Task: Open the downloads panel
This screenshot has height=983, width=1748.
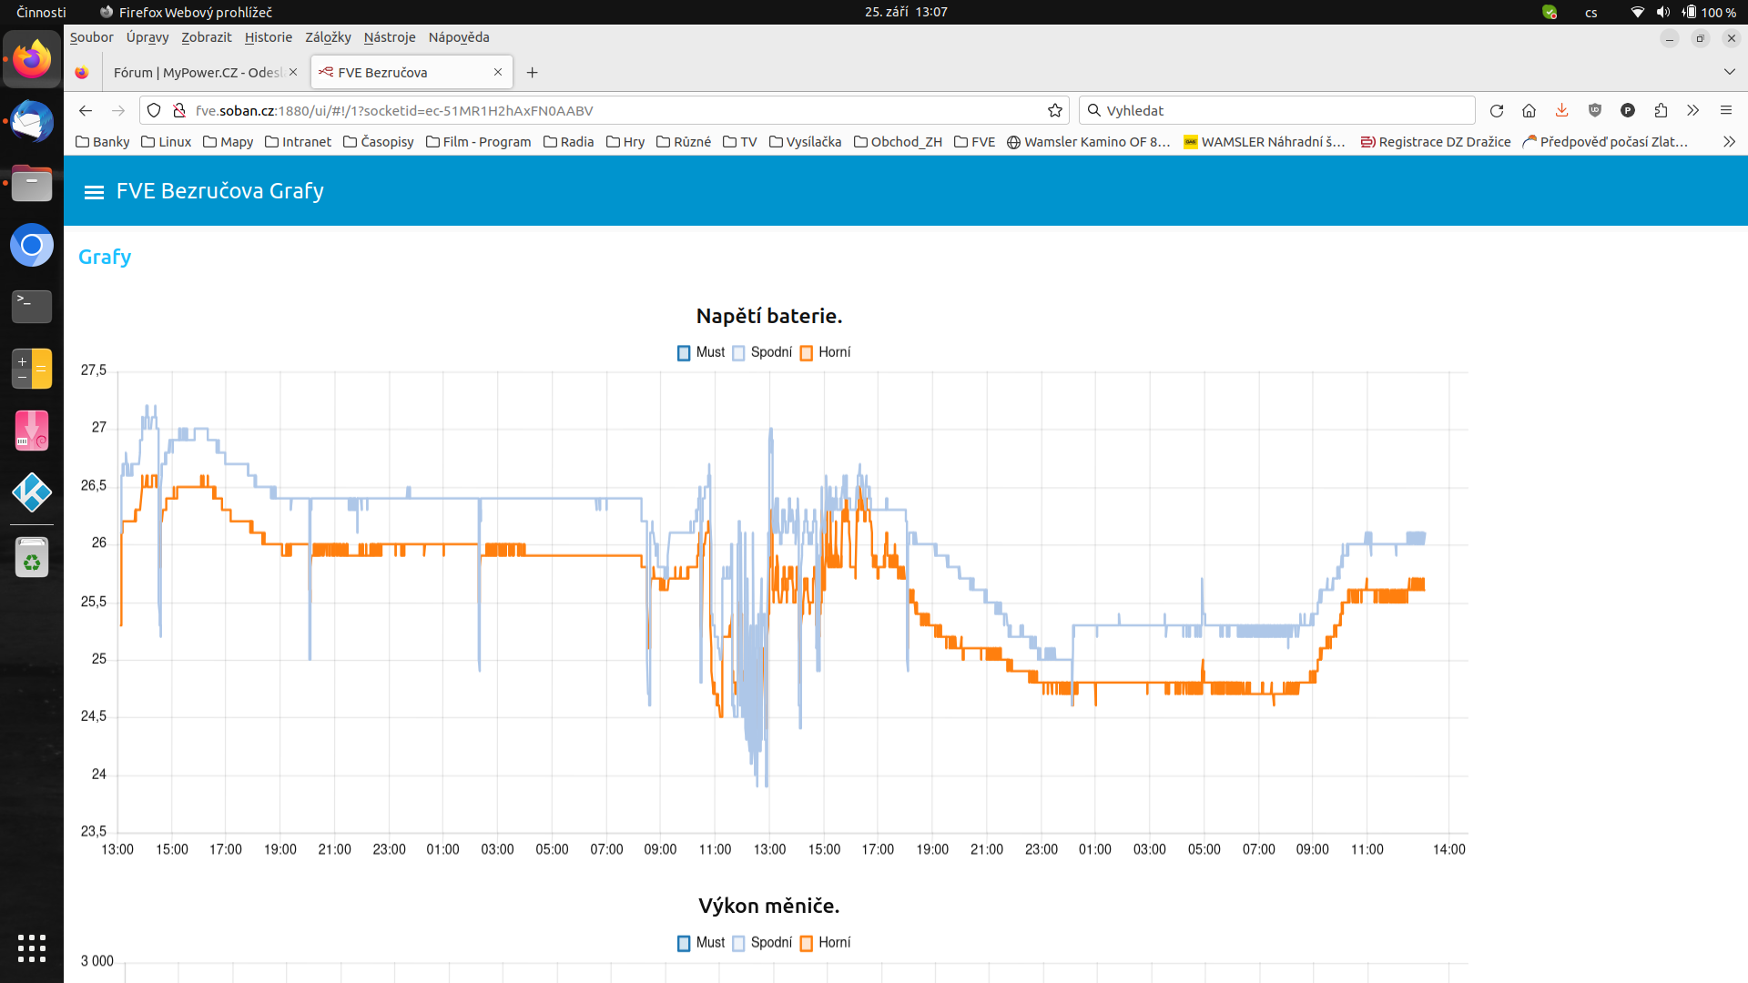Action: tap(1561, 110)
